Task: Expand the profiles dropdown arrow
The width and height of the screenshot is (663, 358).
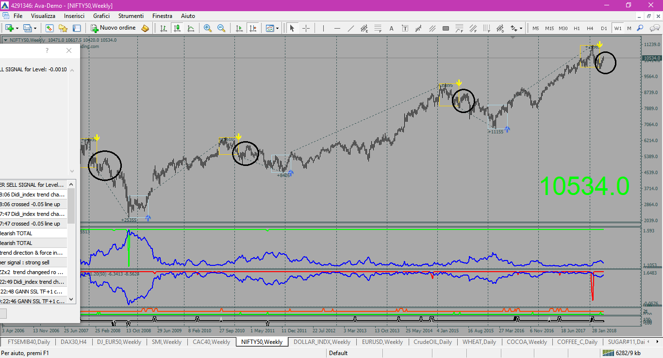Action: [35, 28]
